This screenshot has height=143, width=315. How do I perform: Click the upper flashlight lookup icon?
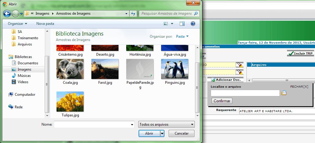click(240, 65)
